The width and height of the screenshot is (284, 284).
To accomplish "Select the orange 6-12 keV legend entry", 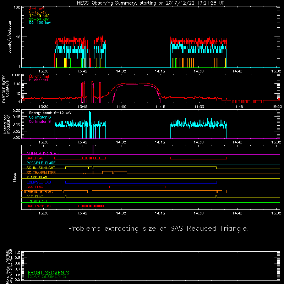I will 38,12.
